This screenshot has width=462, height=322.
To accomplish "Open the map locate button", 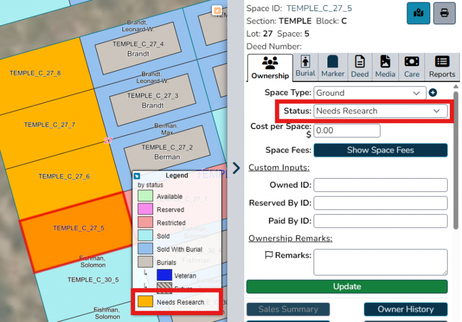I will [x=418, y=13].
